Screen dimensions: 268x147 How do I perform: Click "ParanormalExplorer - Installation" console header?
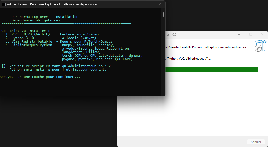tap(45, 17)
